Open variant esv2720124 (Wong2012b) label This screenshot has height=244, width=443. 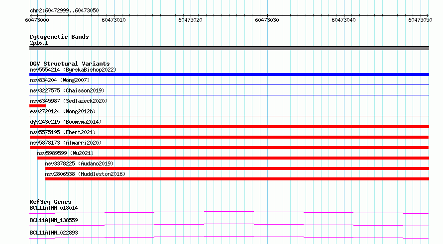[x=63, y=111]
